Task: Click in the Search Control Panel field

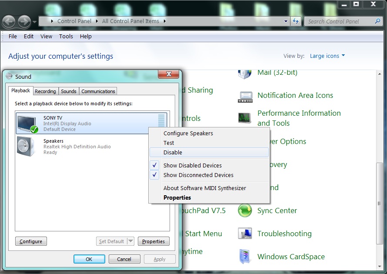Action: 339,21
